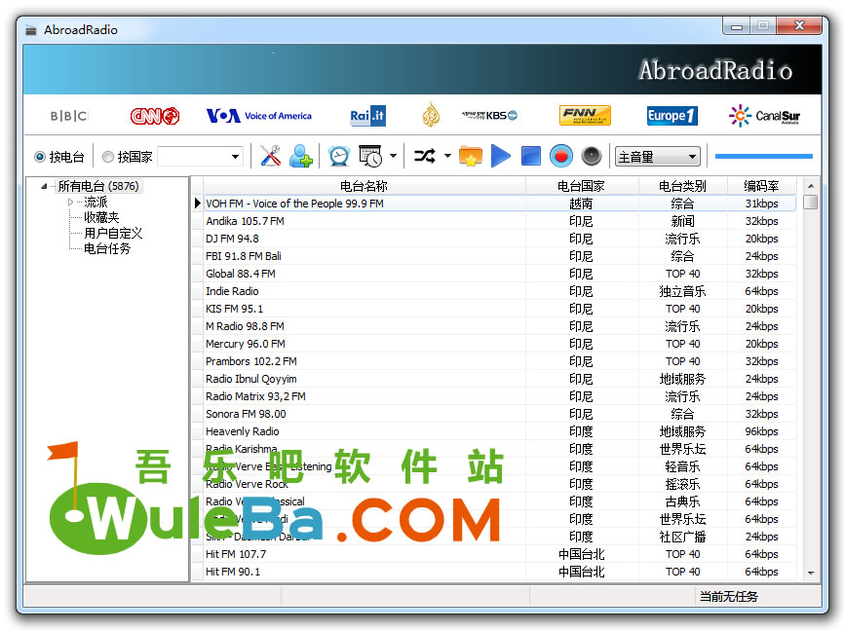Stop playback with the blue square button
The image size is (844, 631).
531,156
